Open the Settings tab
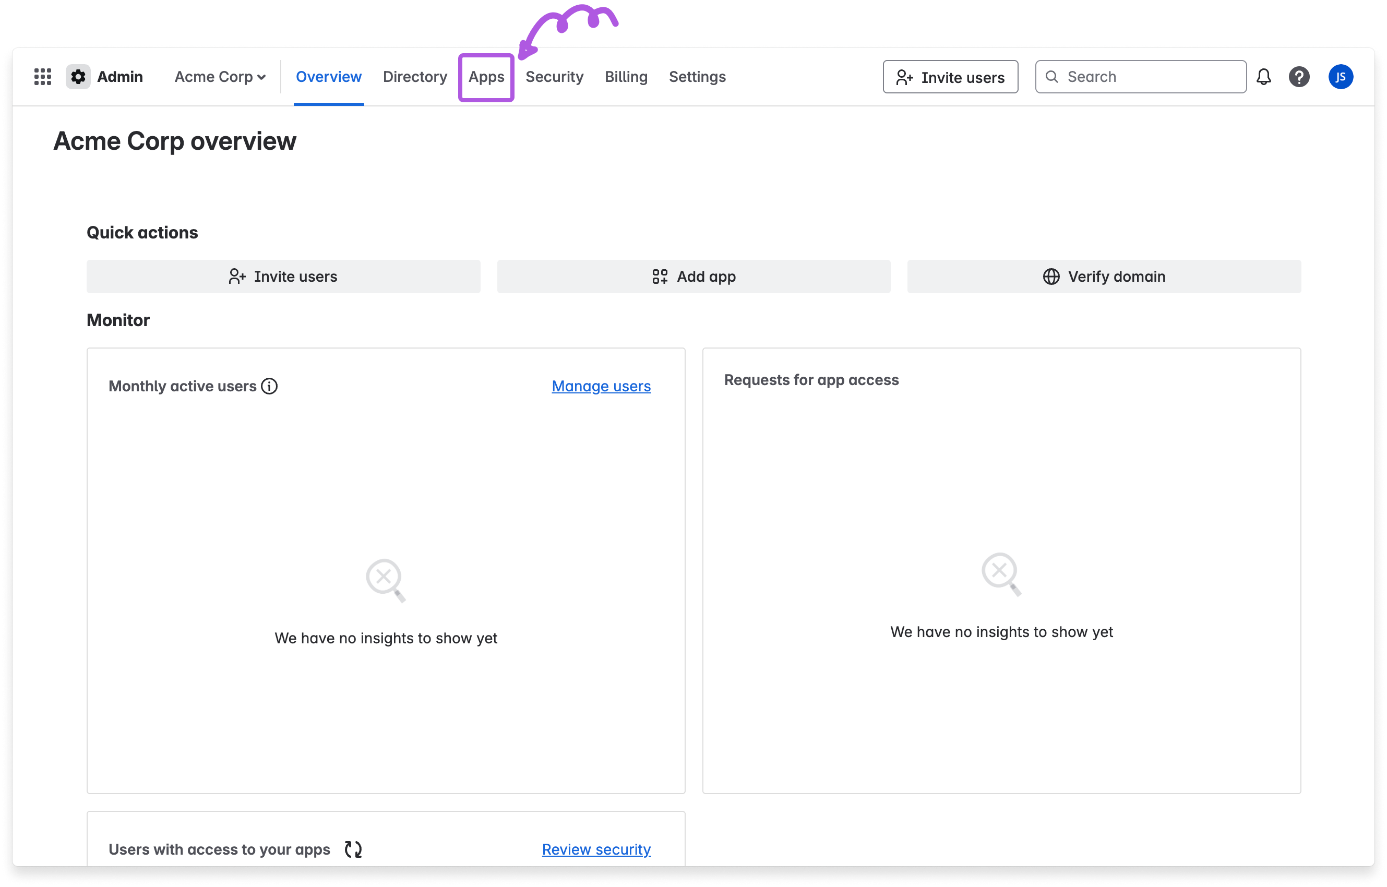 [x=697, y=77]
